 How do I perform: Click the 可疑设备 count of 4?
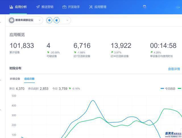click(x=48, y=46)
